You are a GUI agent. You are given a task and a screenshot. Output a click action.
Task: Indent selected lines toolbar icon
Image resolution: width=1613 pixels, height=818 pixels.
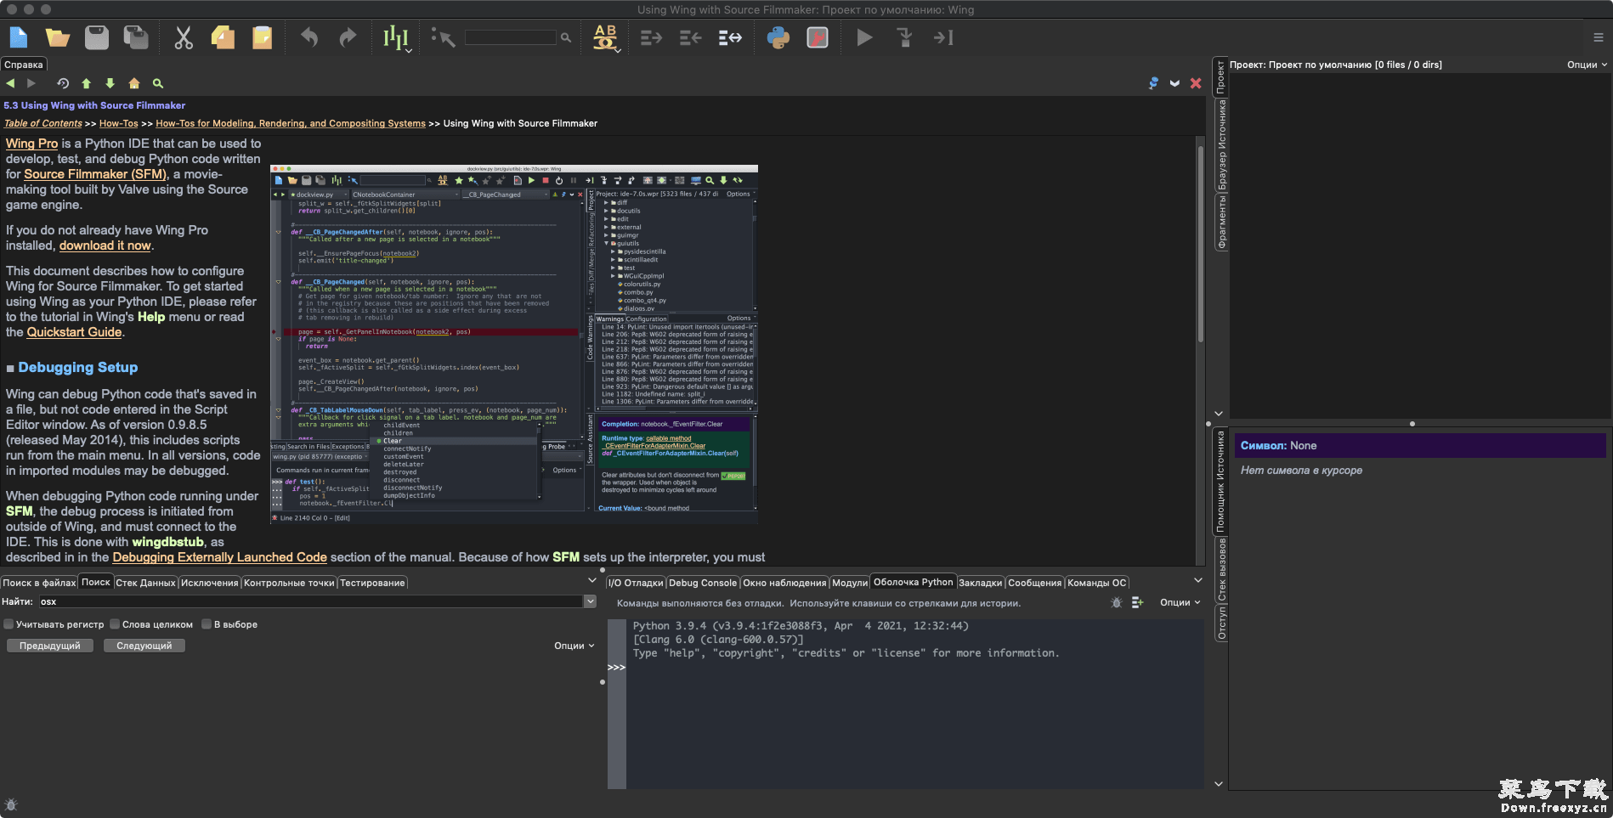[651, 37]
